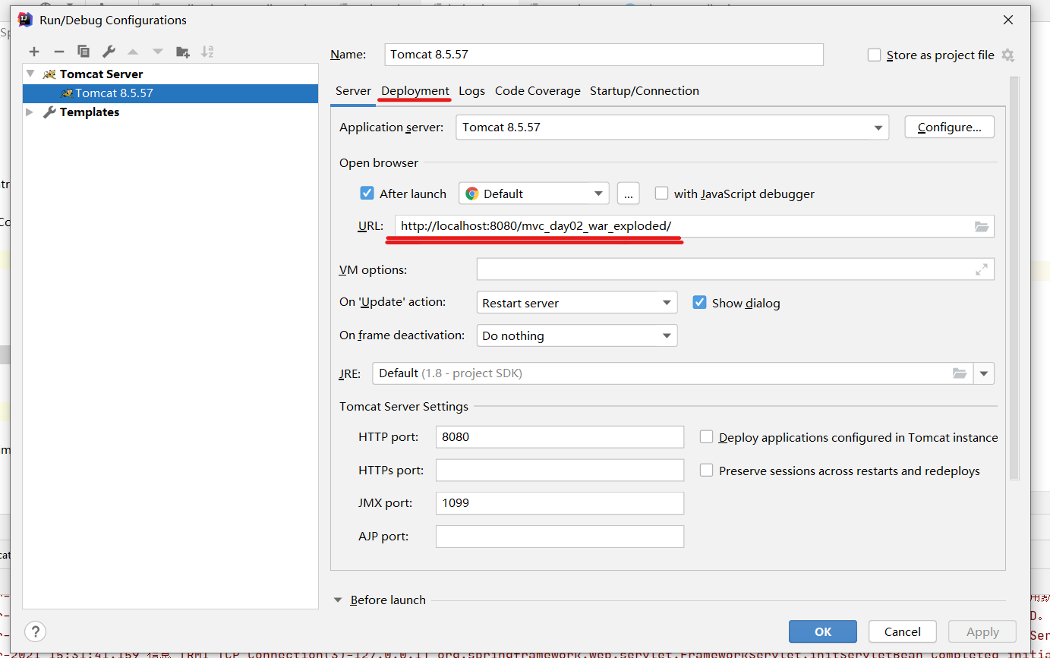Click the Cancel button
The width and height of the screenshot is (1050, 658).
pos(903,631)
